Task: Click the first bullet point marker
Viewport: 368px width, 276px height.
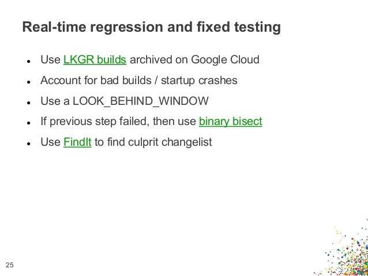Action: point(29,62)
